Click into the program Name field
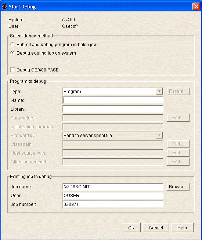This screenshot has height=240, width=202. pos(113,100)
